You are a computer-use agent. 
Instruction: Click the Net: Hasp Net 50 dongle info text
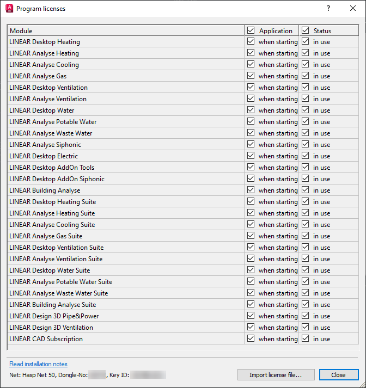tap(88, 375)
